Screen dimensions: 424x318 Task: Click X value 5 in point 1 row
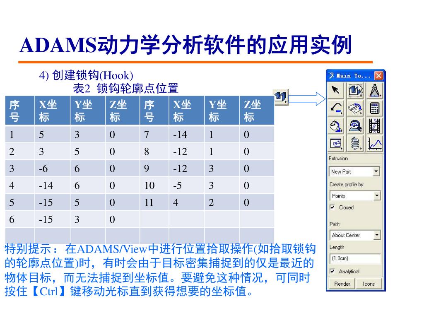click(41, 135)
